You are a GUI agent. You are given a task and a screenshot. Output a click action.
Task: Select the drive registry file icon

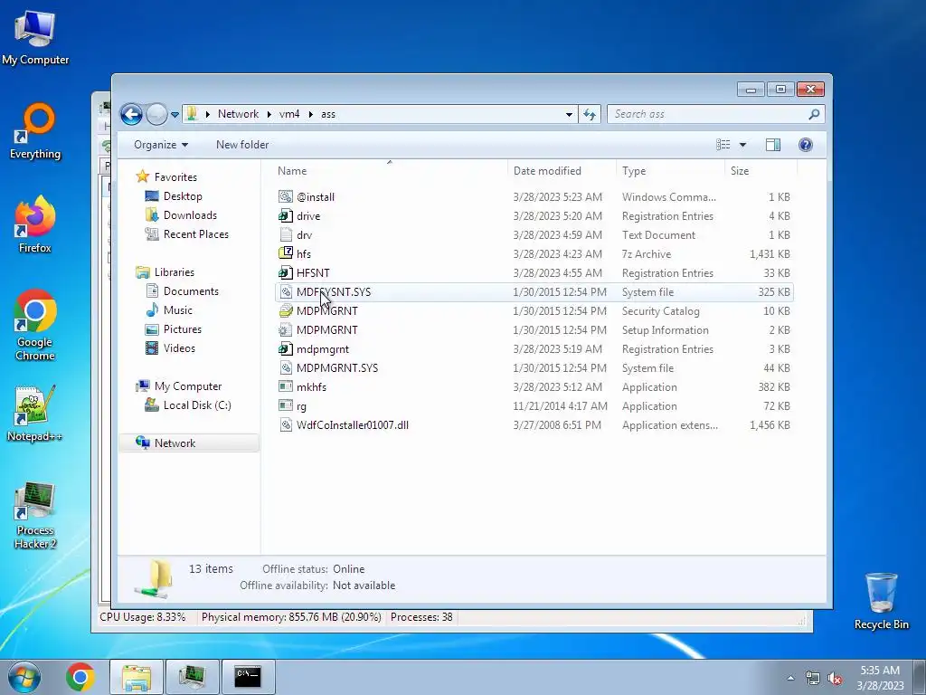(x=286, y=215)
